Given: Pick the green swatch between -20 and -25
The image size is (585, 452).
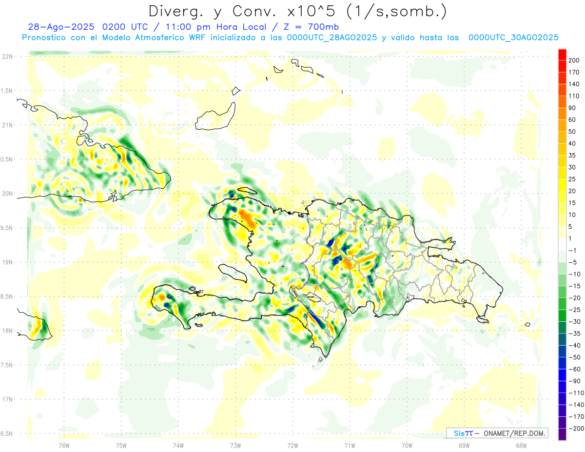Looking at the screenshot, I should tap(563, 304).
